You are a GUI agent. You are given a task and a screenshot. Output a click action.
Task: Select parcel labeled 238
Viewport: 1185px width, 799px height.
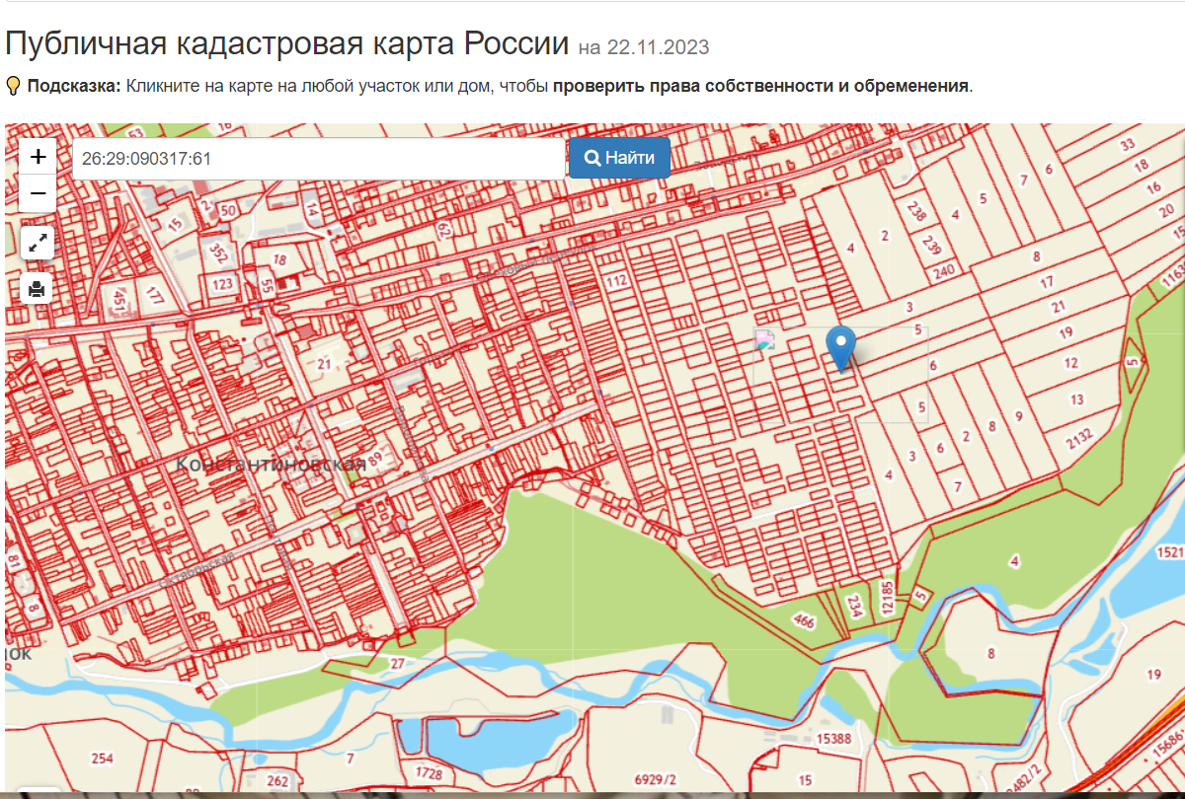[916, 212]
